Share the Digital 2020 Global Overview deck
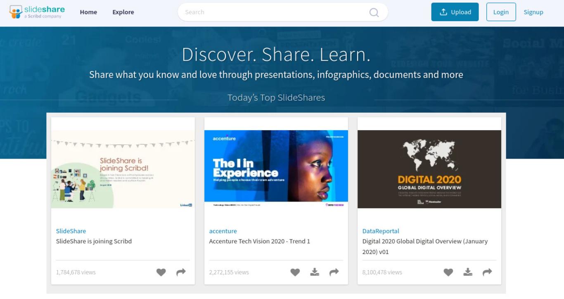564x299 pixels. (x=487, y=272)
